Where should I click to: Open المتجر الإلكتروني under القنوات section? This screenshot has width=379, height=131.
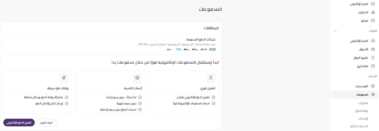[x=359, y=41]
